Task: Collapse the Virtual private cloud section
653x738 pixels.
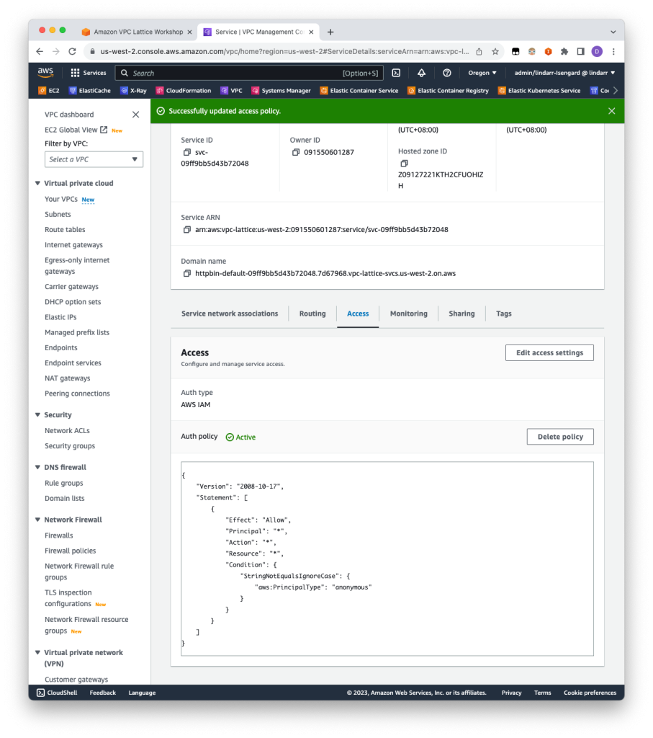Action: point(38,183)
